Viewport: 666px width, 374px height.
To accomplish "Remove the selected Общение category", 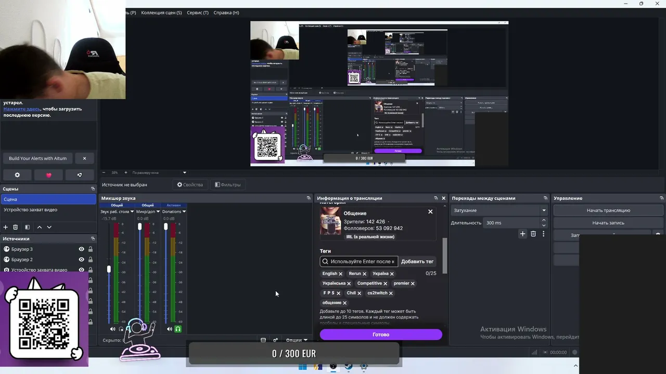I will pyautogui.click(x=430, y=212).
